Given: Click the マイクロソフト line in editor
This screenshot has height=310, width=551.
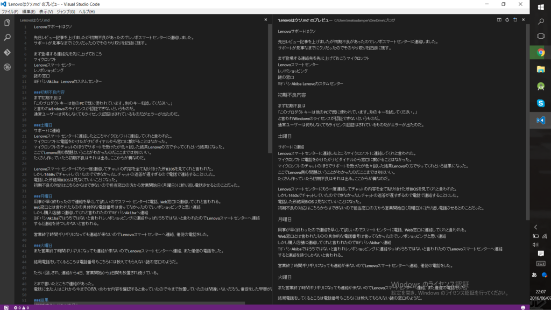Looking at the screenshot, I should click(x=45, y=60).
